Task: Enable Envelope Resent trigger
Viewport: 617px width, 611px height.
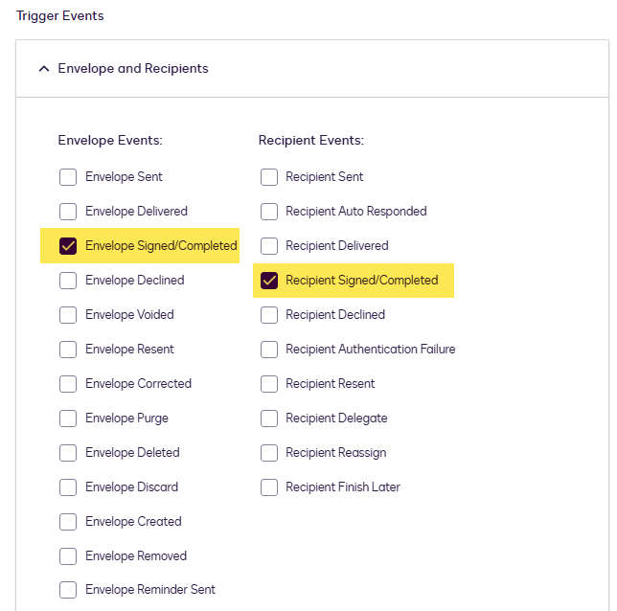Action: point(68,350)
